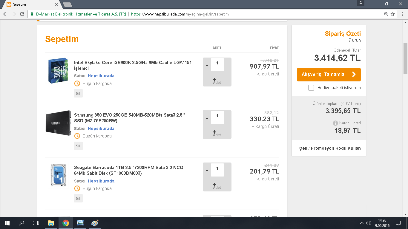Click the 201,79 TL price
The height and width of the screenshot is (229, 408).
tap(264, 171)
